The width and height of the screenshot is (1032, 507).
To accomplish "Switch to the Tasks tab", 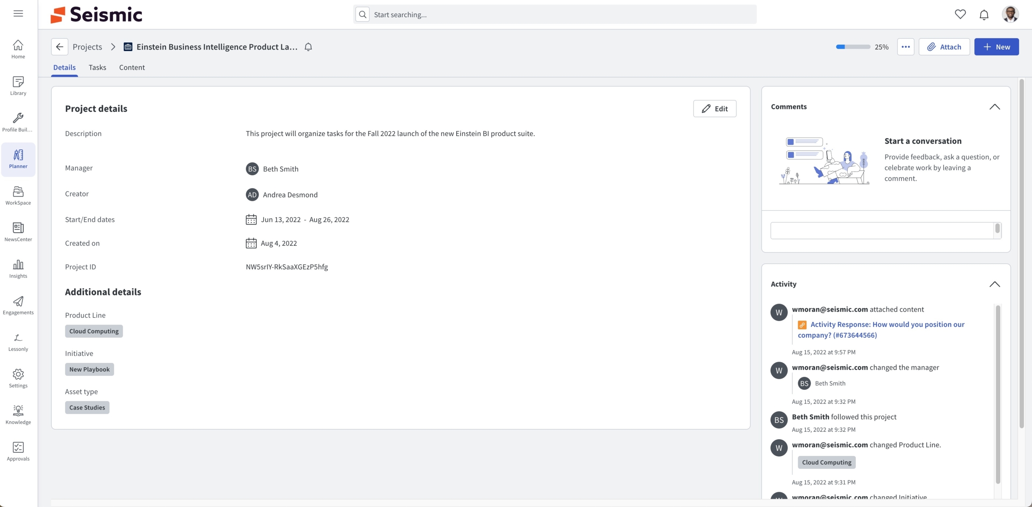I will [x=97, y=67].
